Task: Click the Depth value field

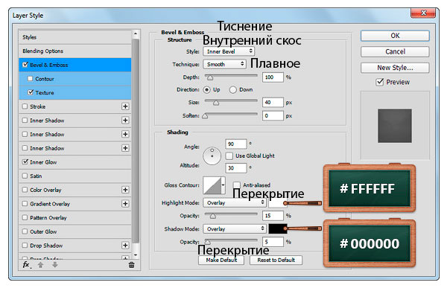Action: click(273, 77)
